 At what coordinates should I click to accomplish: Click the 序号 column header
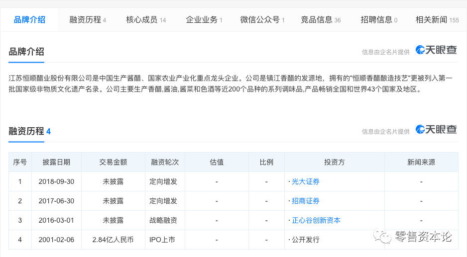(x=20, y=162)
